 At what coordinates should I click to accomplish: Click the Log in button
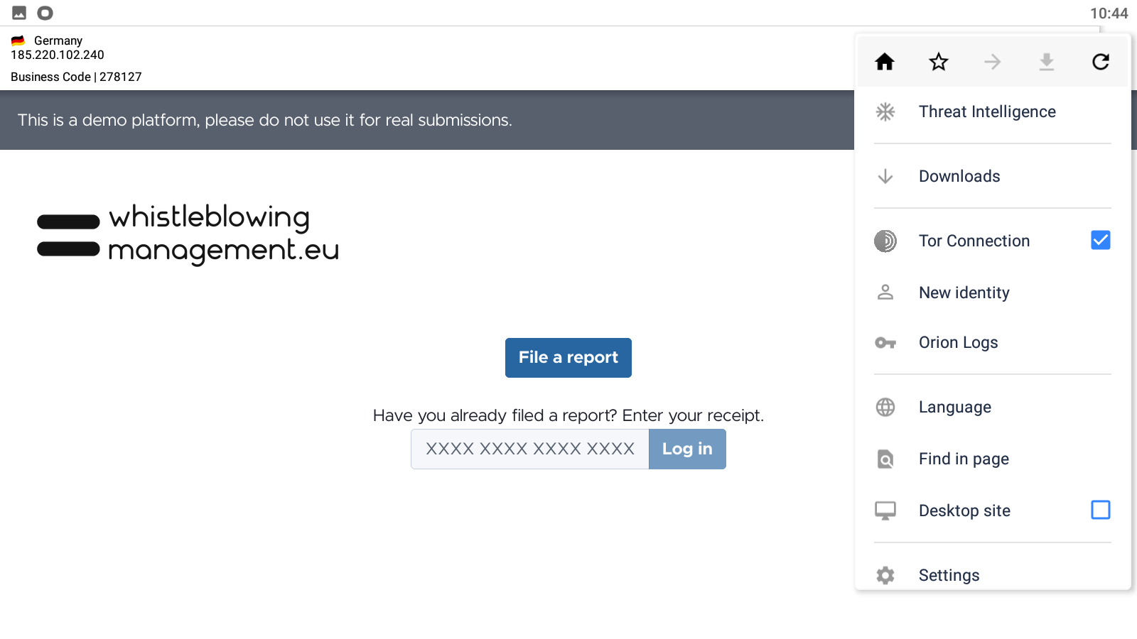[687, 449]
